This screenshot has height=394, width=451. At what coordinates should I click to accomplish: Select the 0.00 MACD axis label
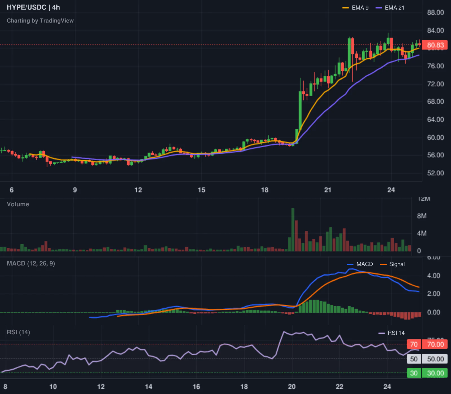434,312
